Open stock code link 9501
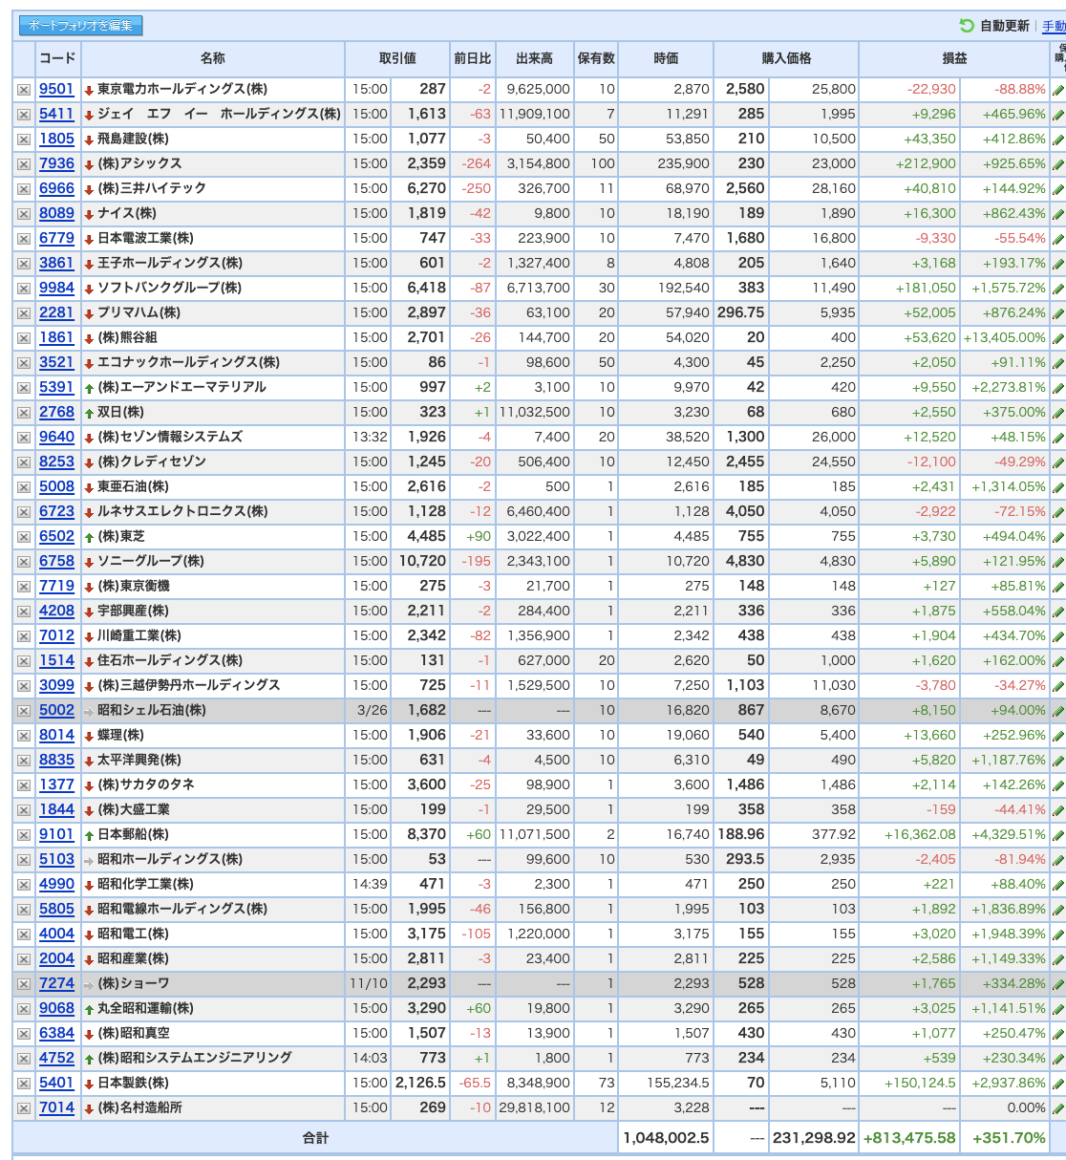This screenshot has height=1160, width=1066. point(56,89)
